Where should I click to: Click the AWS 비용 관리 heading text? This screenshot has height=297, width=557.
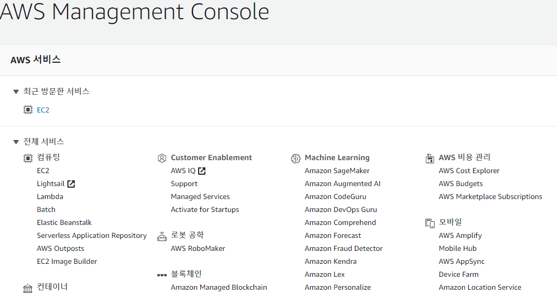pyautogui.click(x=465, y=158)
